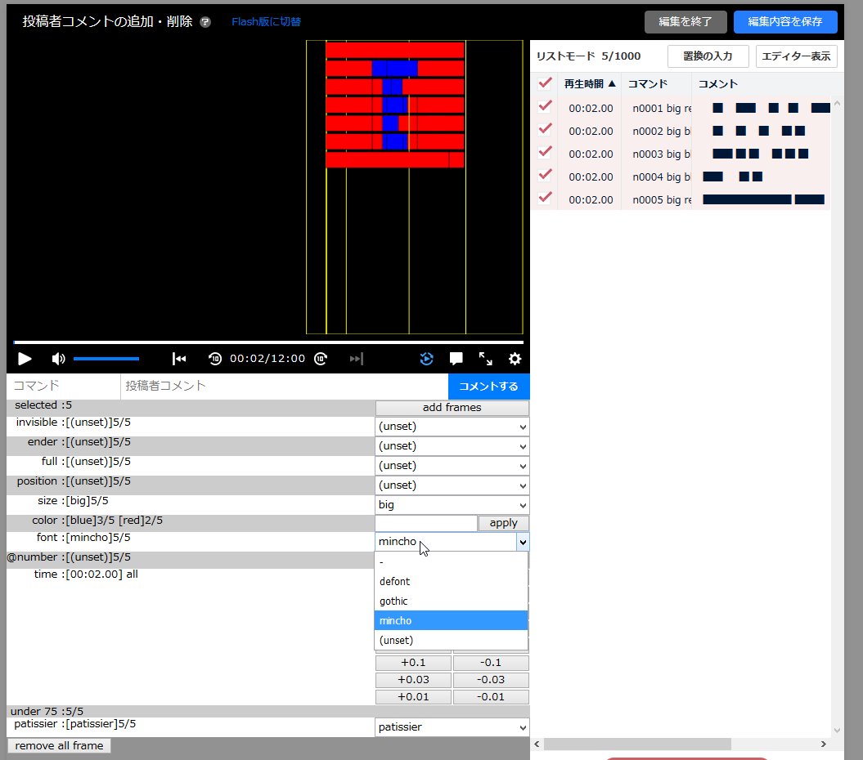
Task: Open the position dropdown
Action: 452,485
